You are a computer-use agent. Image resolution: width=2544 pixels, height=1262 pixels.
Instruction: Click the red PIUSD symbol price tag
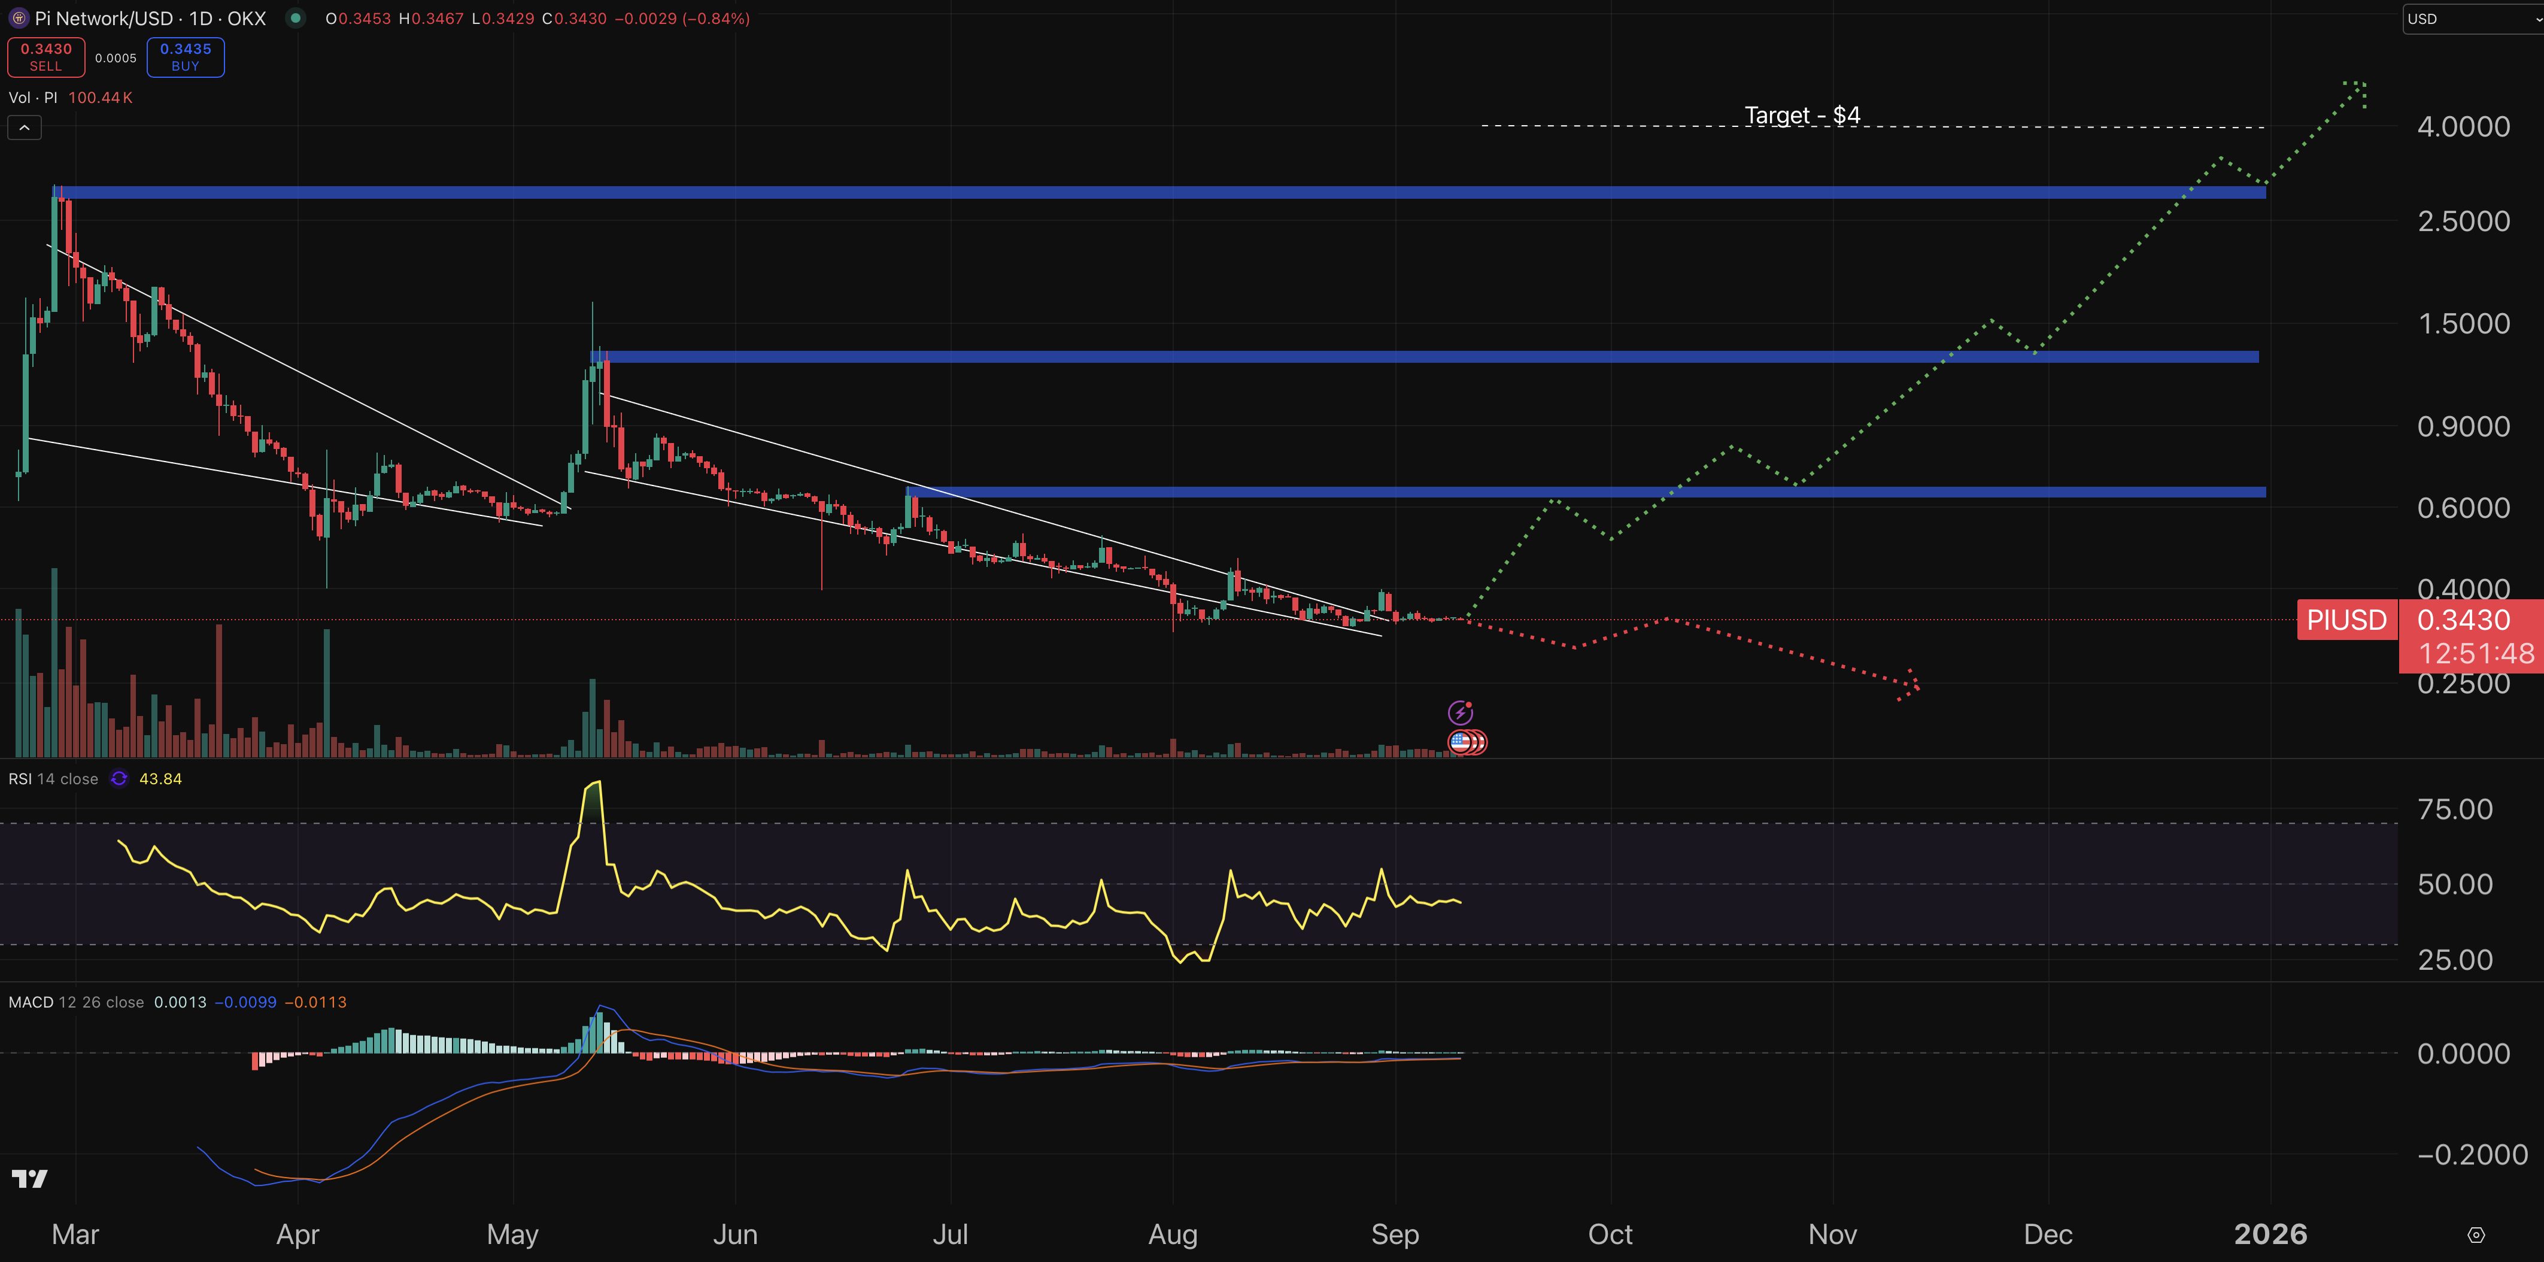[x=2346, y=620]
